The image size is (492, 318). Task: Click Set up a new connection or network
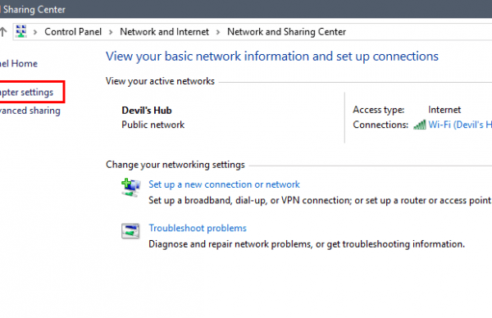coord(224,184)
